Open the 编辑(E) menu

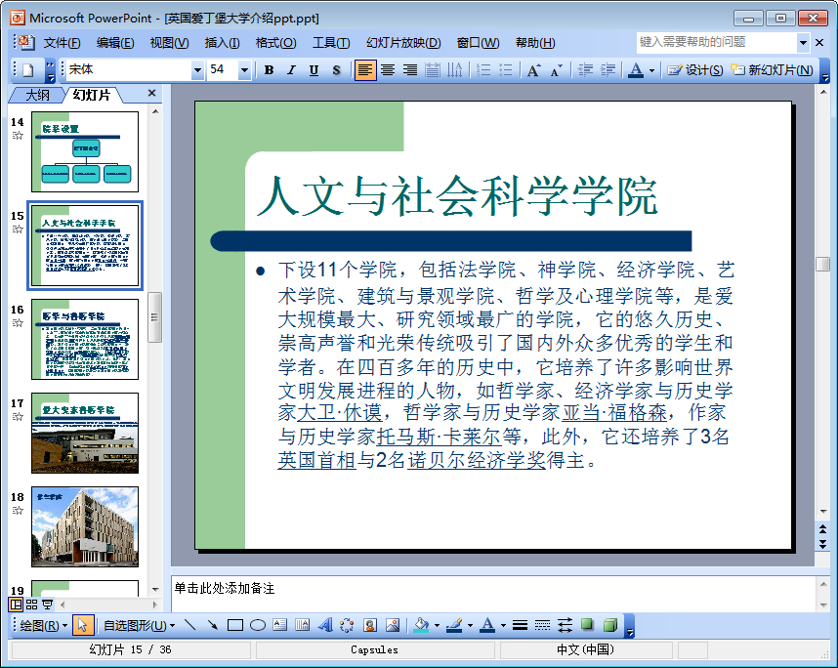115,43
